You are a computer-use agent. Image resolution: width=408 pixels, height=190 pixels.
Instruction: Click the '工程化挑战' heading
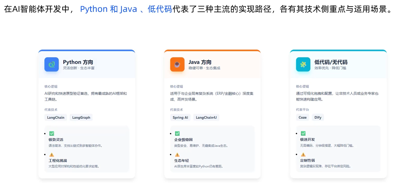[x=58, y=160]
